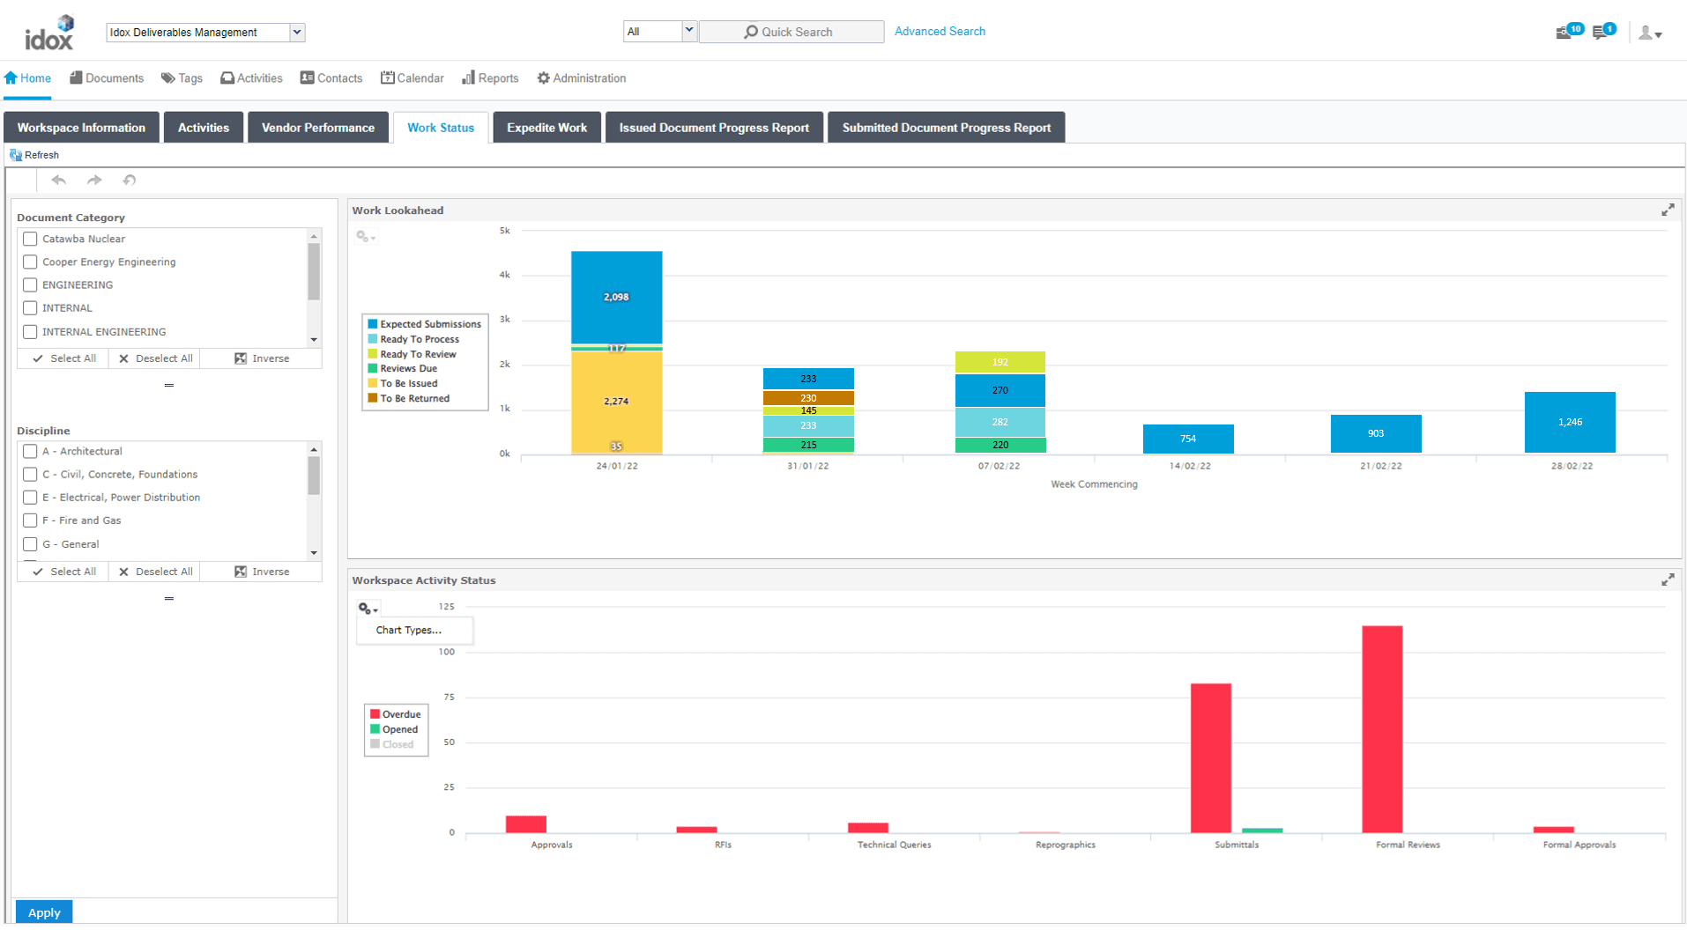Click the undo back arrow icon
The width and height of the screenshot is (1687, 930).
(59, 181)
